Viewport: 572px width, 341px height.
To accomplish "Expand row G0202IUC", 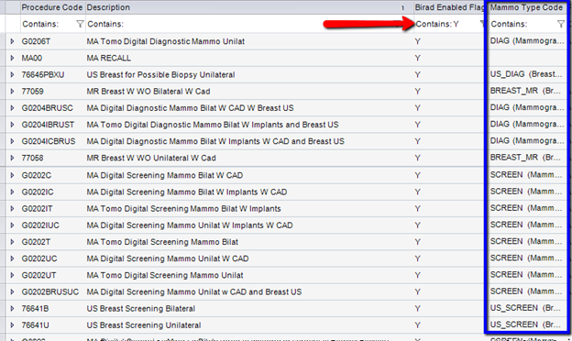I will tap(12, 225).
